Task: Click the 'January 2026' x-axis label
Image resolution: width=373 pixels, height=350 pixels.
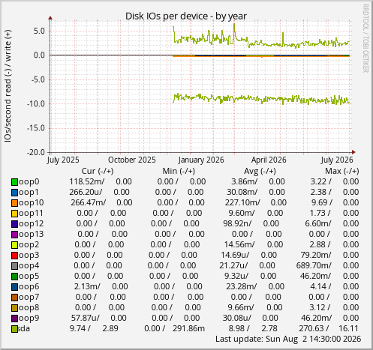Action: pos(201,160)
